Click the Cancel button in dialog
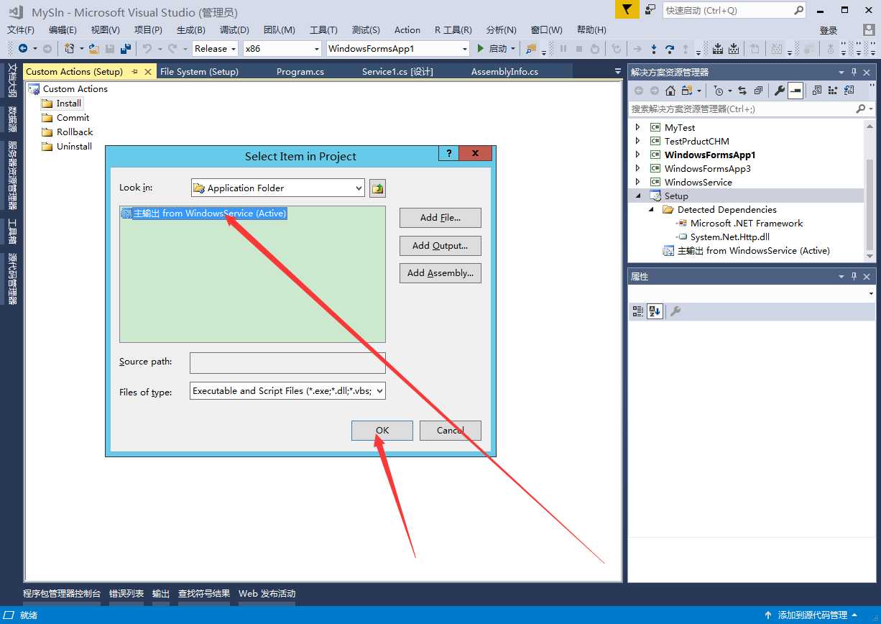 pyautogui.click(x=451, y=431)
